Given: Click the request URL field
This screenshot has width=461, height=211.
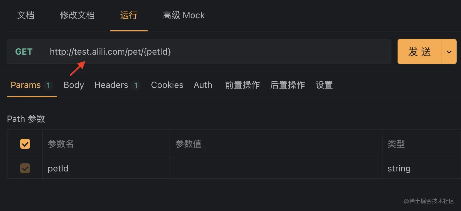Looking at the screenshot, I should tap(188, 51).
